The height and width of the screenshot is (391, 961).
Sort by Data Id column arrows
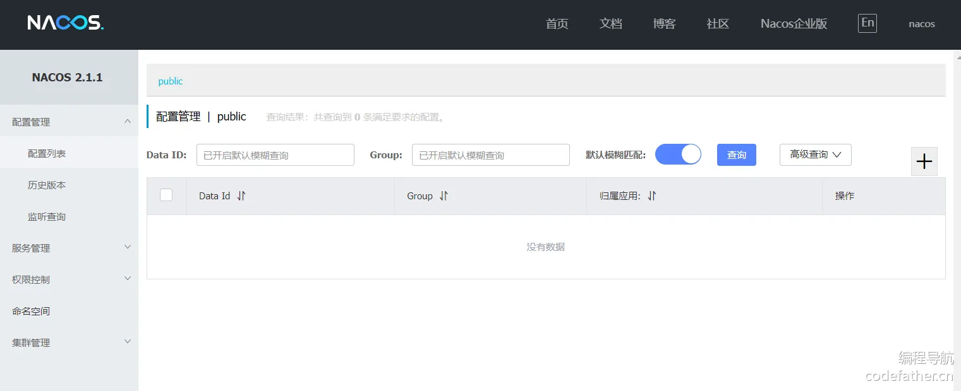pos(241,196)
